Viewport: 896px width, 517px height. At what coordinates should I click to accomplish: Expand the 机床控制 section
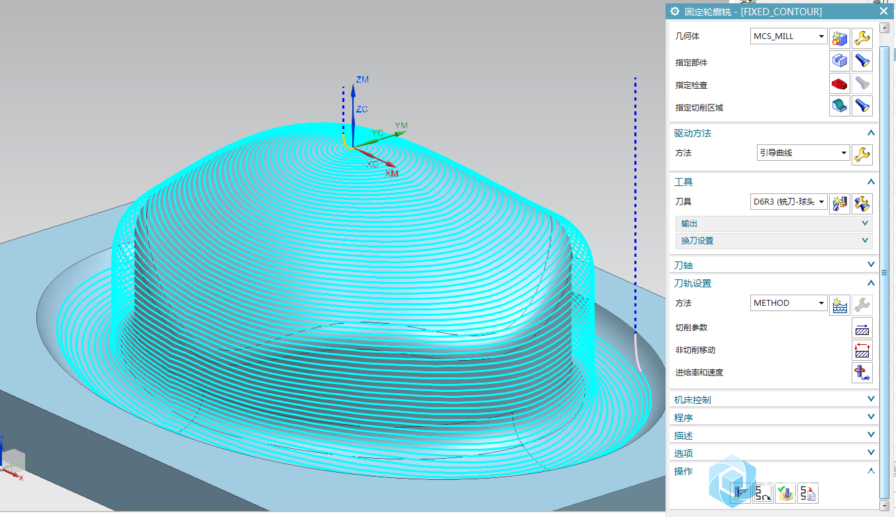tap(871, 399)
